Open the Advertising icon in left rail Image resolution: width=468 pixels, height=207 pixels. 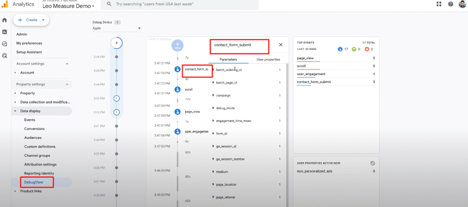[x=5, y=55]
